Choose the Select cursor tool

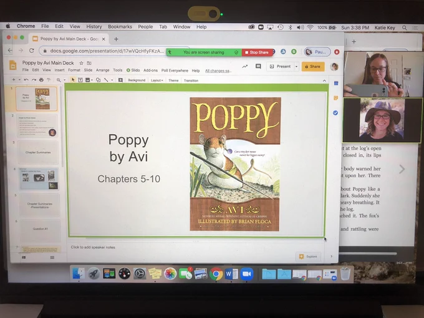click(x=73, y=80)
